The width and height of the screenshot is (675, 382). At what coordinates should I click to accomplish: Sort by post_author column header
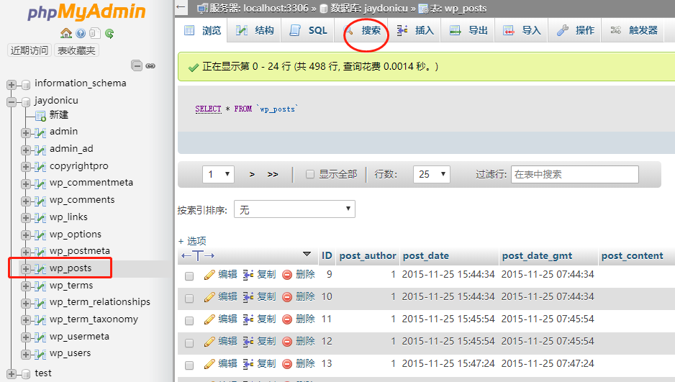point(368,256)
